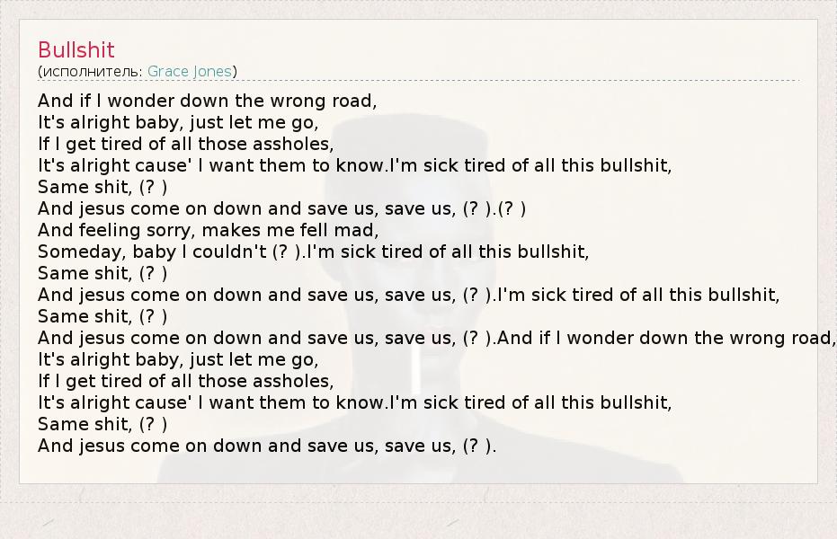Click the first "If I get tired" line
Viewport: 837px width, 539px height.
(185, 144)
